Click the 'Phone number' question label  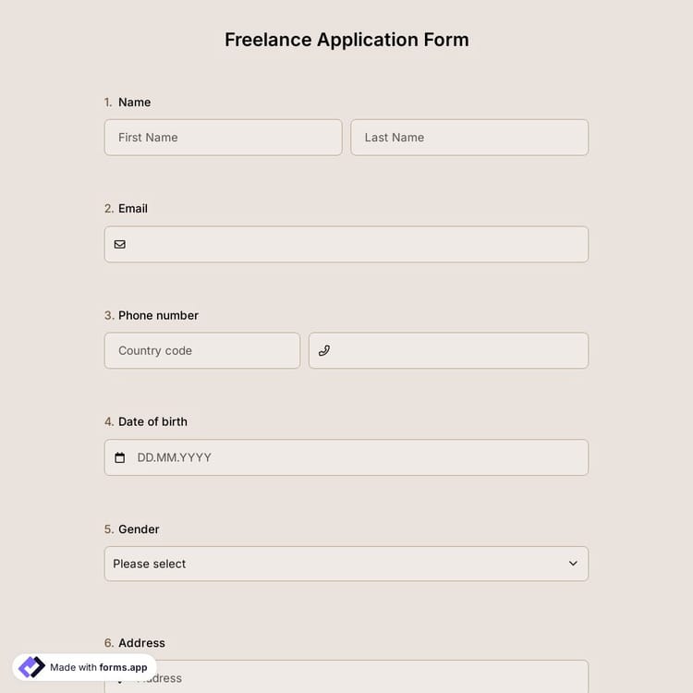[x=158, y=315]
